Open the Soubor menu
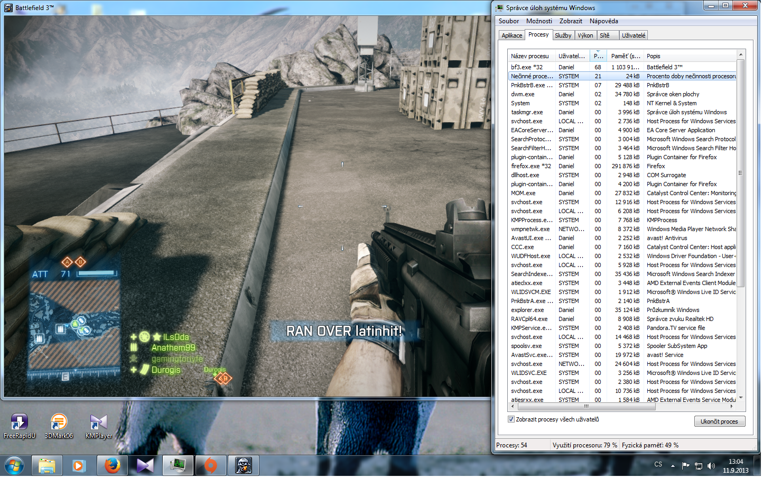 pos(508,21)
